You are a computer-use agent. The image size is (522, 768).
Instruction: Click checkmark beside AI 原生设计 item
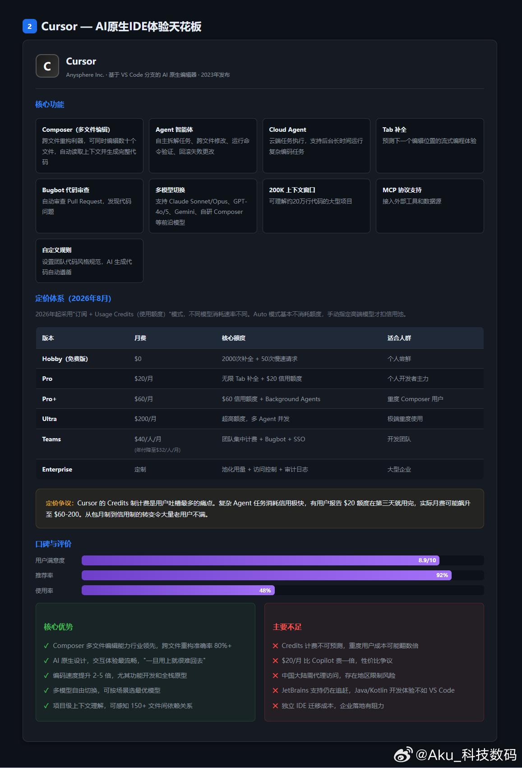(46, 661)
